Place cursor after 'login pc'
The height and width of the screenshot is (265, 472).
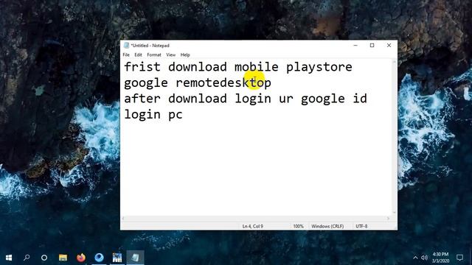click(x=184, y=115)
